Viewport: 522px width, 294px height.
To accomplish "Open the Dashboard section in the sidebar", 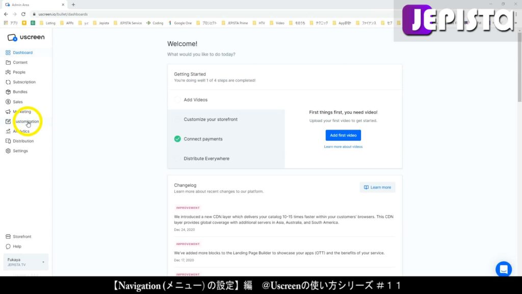I will point(21,52).
